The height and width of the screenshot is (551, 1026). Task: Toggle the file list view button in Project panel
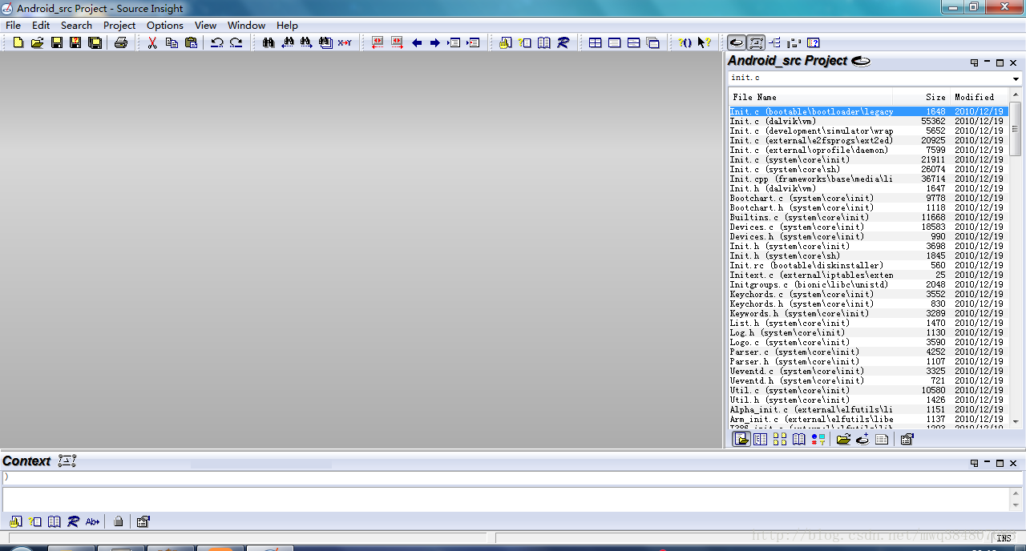[741, 439]
